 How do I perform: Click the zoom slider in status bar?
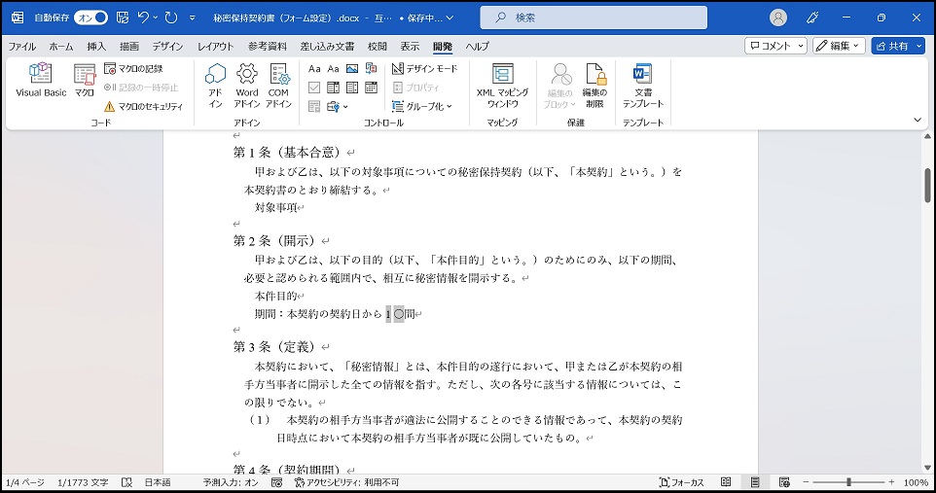coord(848,482)
